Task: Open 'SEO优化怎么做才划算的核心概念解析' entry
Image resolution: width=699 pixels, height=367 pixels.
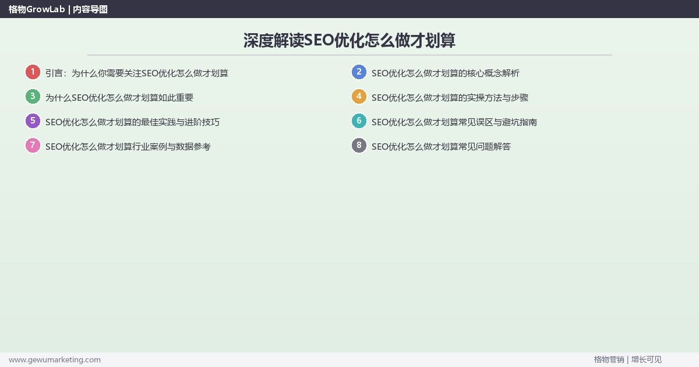Action: [446, 73]
